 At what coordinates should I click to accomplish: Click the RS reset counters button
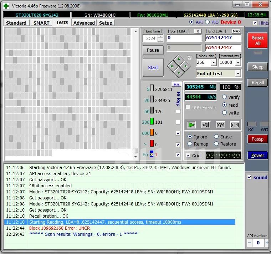pyautogui.click(x=176, y=84)
